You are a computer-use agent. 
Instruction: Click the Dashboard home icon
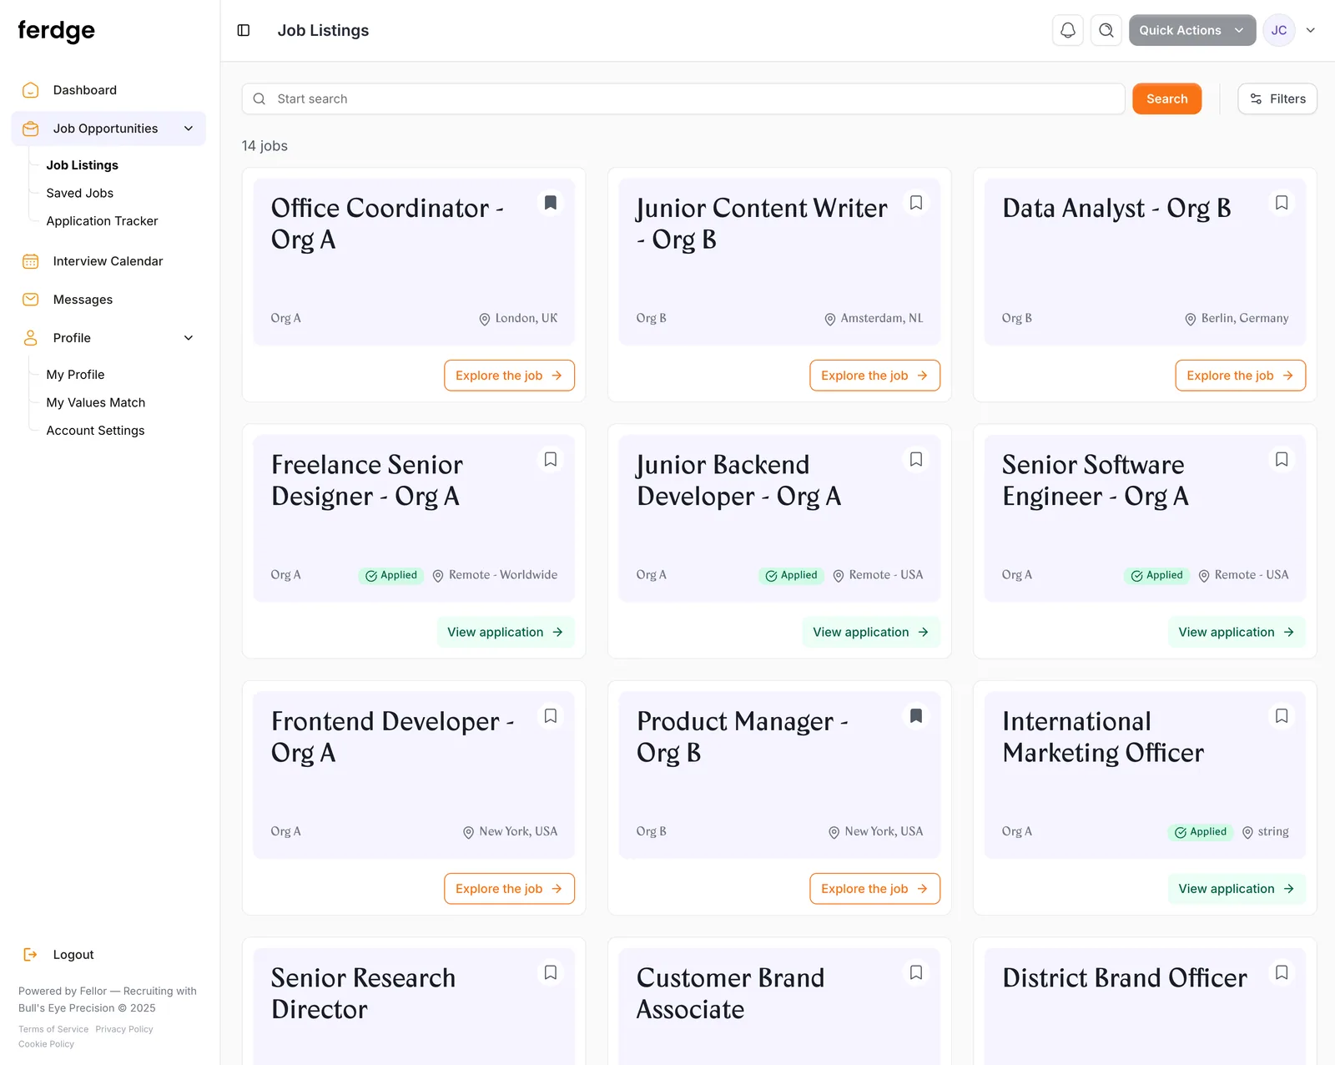coord(31,90)
